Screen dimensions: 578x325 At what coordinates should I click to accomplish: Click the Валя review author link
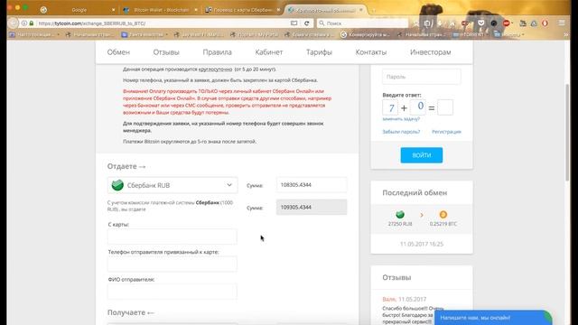pos(389,299)
